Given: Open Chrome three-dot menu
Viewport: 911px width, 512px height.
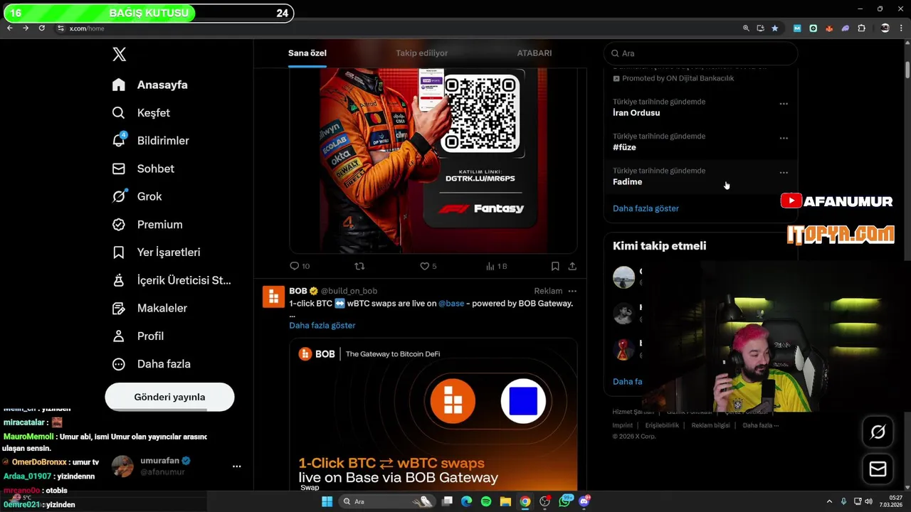Looking at the screenshot, I should (x=901, y=28).
